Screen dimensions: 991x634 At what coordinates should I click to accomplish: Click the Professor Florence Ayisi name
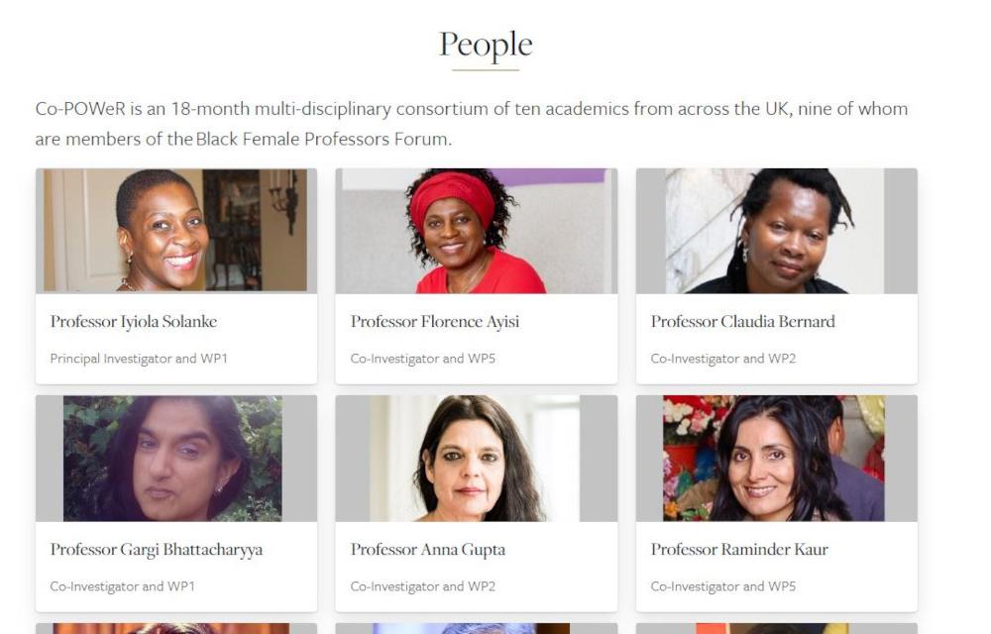435,322
